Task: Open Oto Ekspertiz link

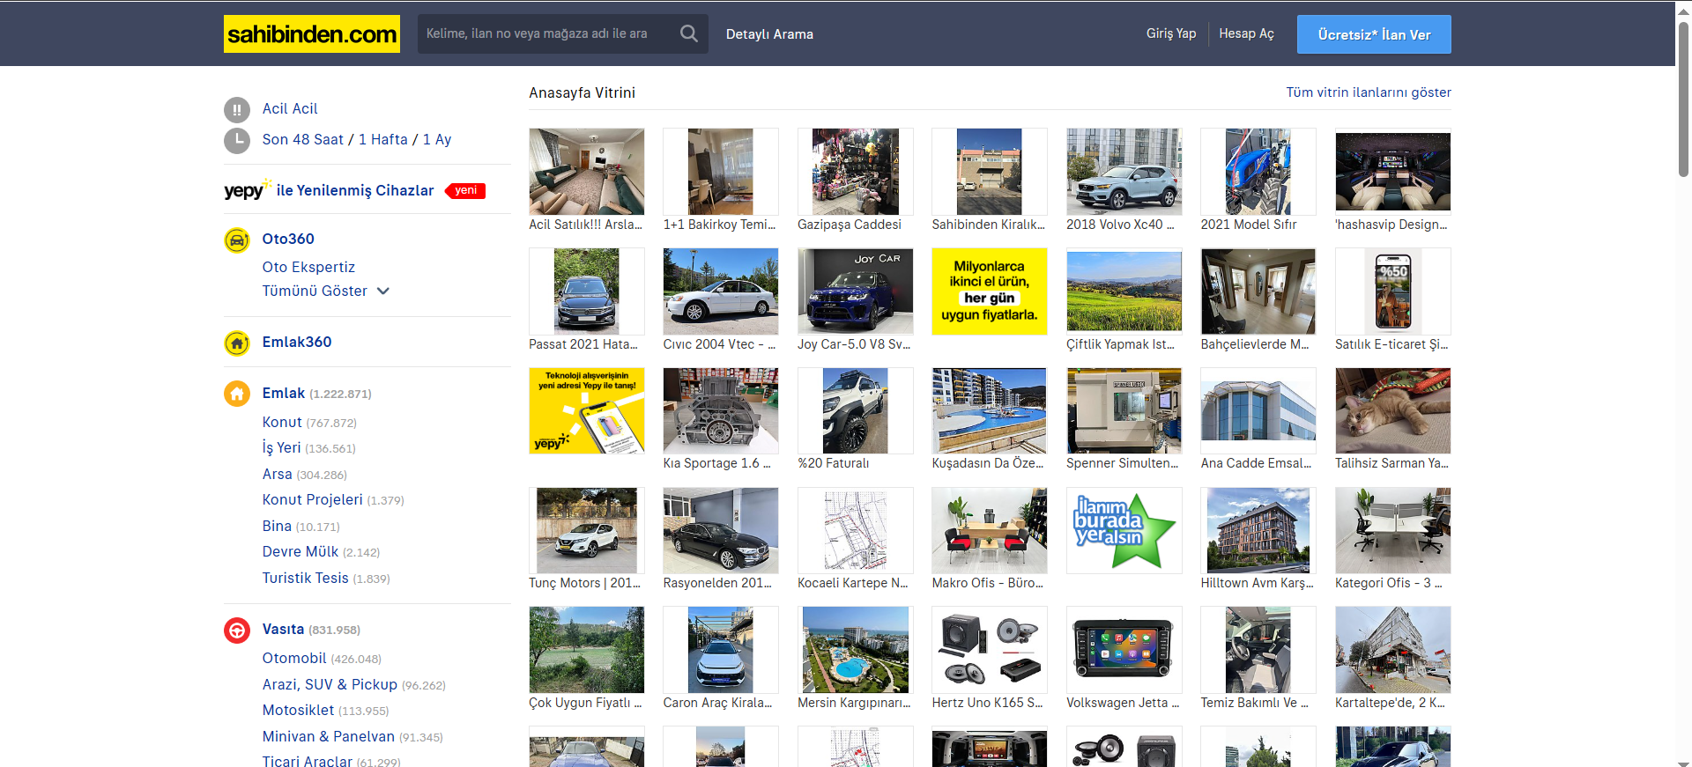Action: 308,267
